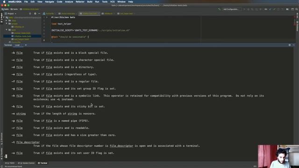Click the bats breadcrumb in navigation bar
Screen dimensions: 299x168
[x=5, y=9]
